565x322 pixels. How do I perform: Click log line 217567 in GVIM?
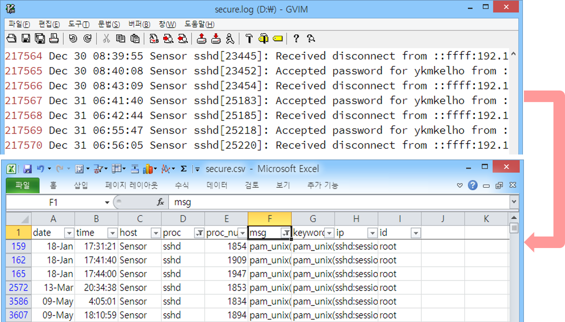(256, 100)
